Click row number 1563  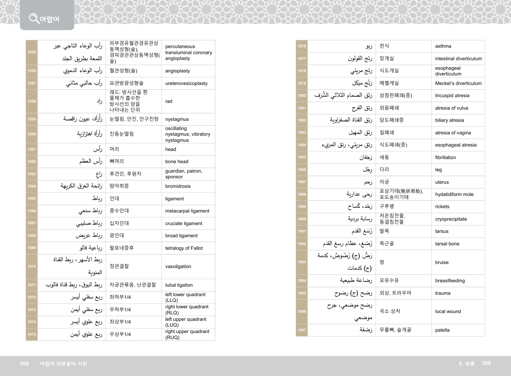coord(32,174)
